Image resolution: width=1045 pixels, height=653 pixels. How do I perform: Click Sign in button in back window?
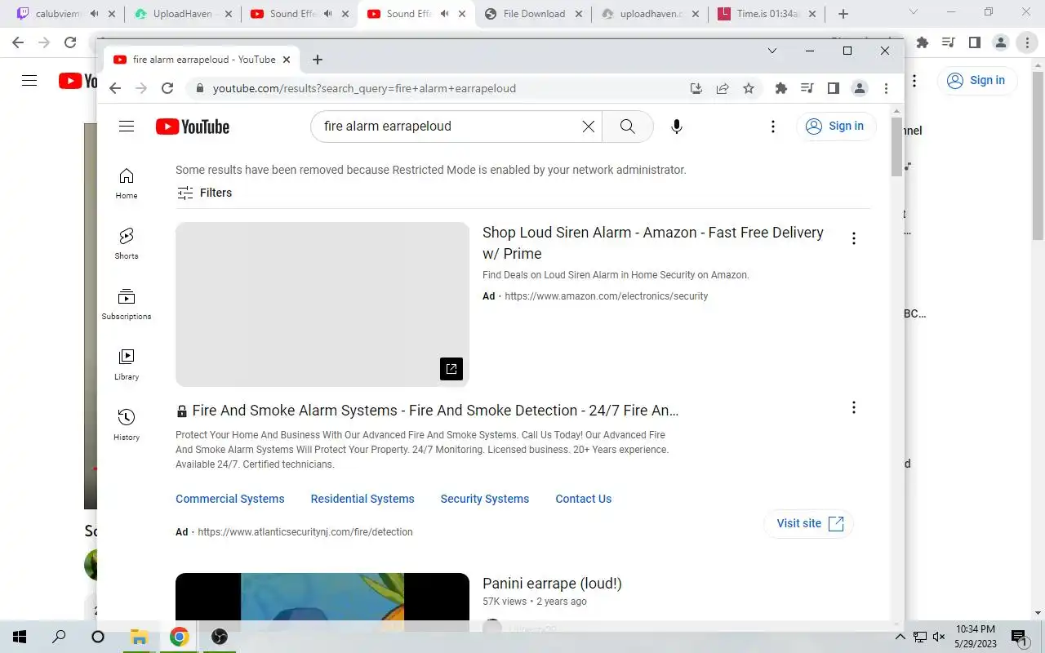click(977, 80)
